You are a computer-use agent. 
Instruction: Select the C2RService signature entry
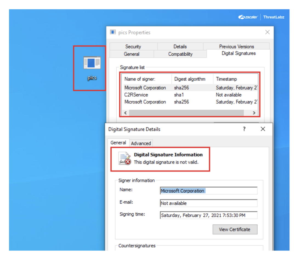coord(146,95)
